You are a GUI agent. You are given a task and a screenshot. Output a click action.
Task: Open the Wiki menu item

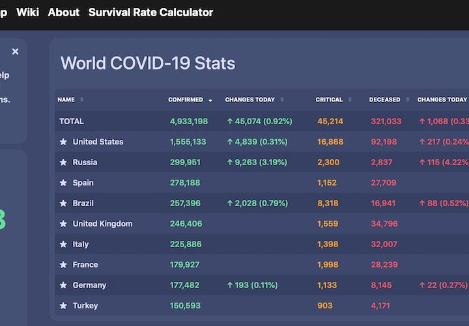point(27,12)
